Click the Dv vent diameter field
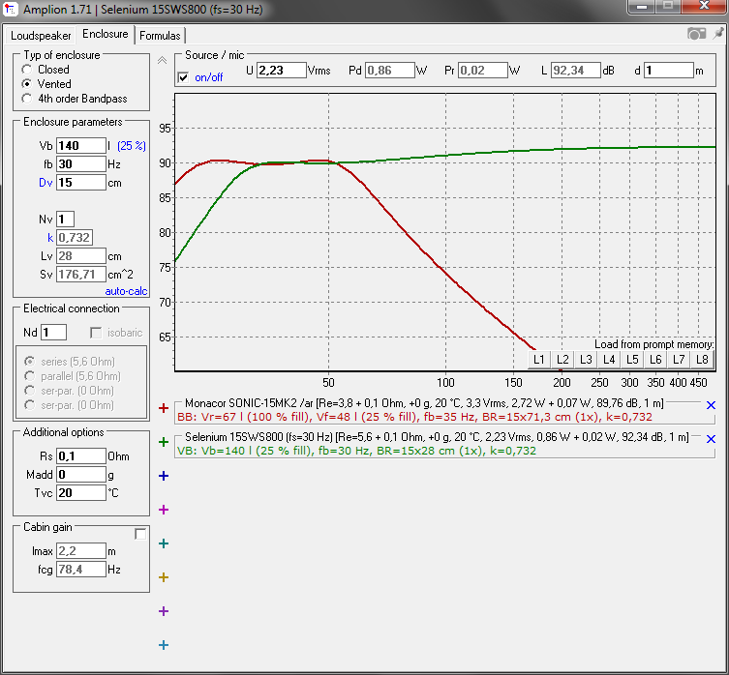This screenshot has width=729, height=675. tap(81, 183)
